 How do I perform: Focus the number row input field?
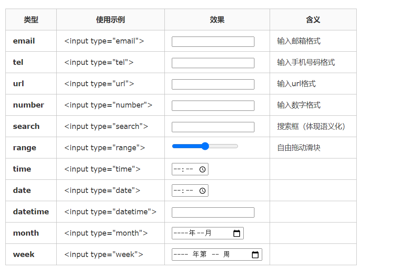click(x=213, y=106)
